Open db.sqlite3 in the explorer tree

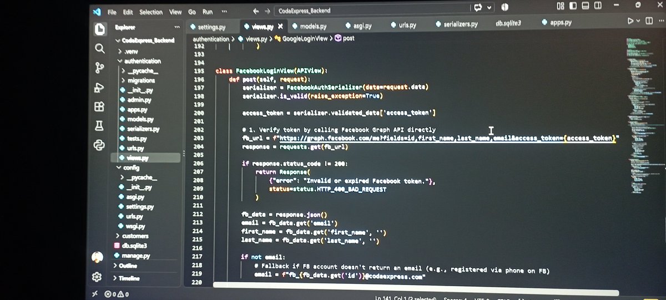pos(134,246)
